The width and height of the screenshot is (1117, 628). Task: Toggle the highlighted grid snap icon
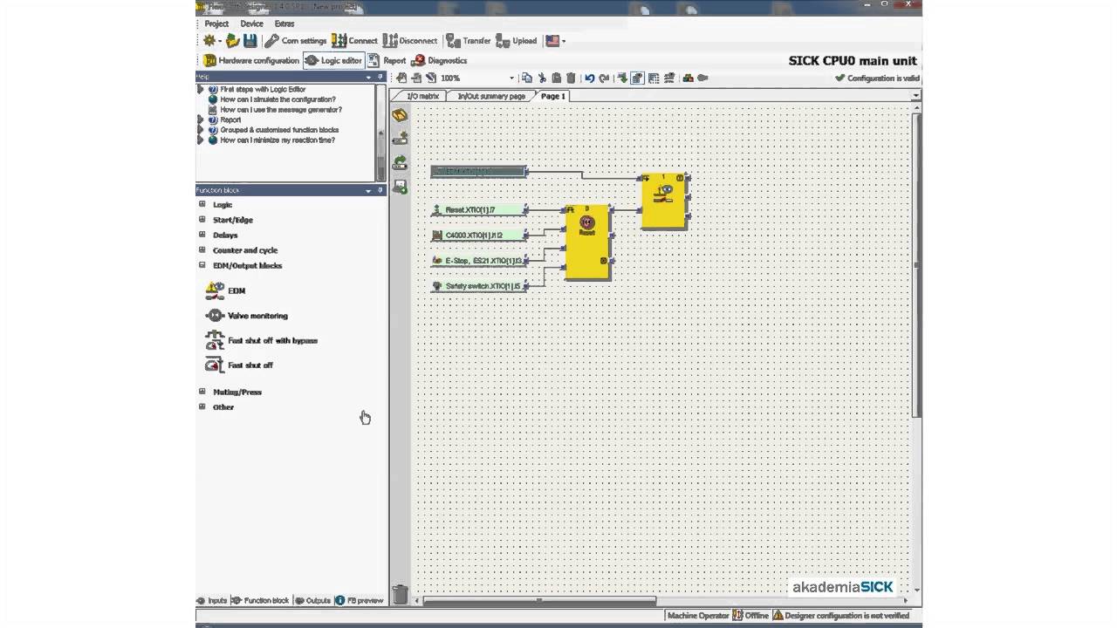coord(638,78)
